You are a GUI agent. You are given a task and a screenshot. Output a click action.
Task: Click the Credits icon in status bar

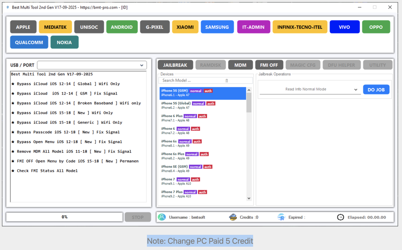point(233,217)
